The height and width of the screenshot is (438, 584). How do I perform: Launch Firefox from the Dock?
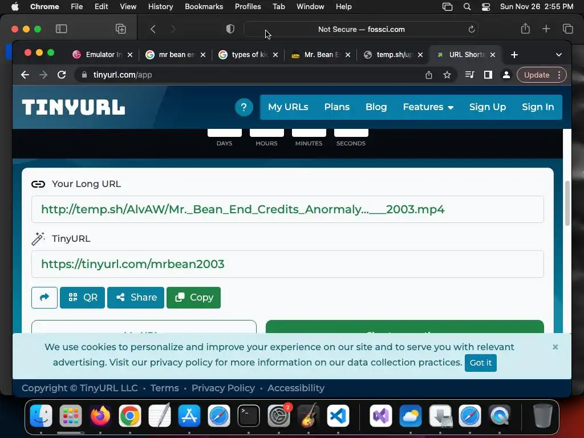pos(100,416)
